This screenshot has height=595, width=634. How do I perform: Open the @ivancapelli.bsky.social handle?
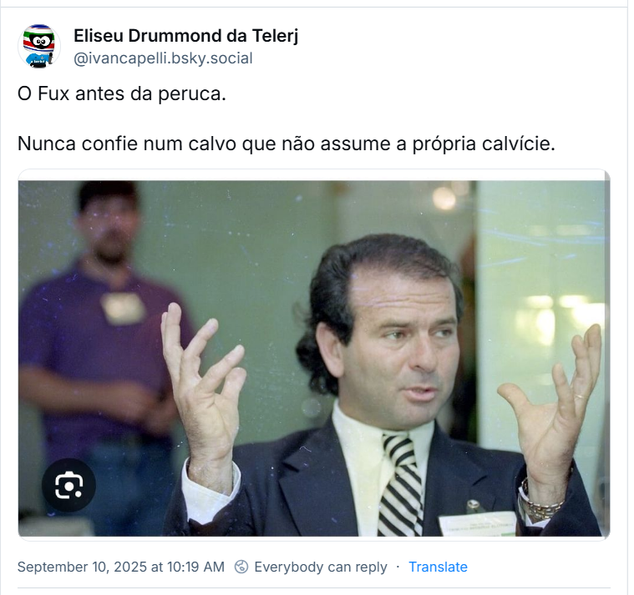click(x=163, y=58)
